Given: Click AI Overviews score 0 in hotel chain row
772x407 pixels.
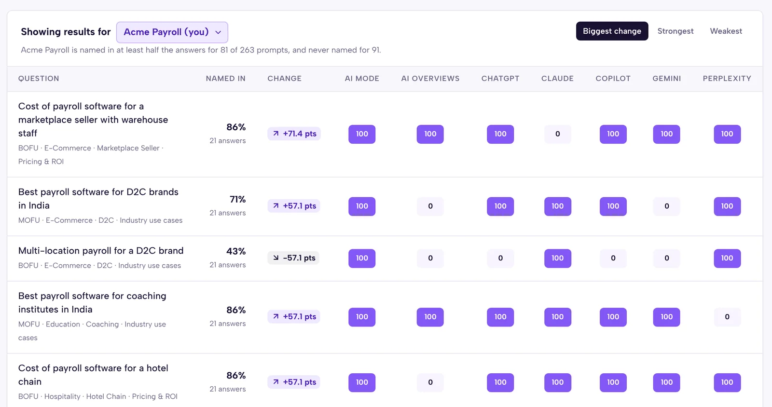Looking at the screenshot, I should (430, 382).
